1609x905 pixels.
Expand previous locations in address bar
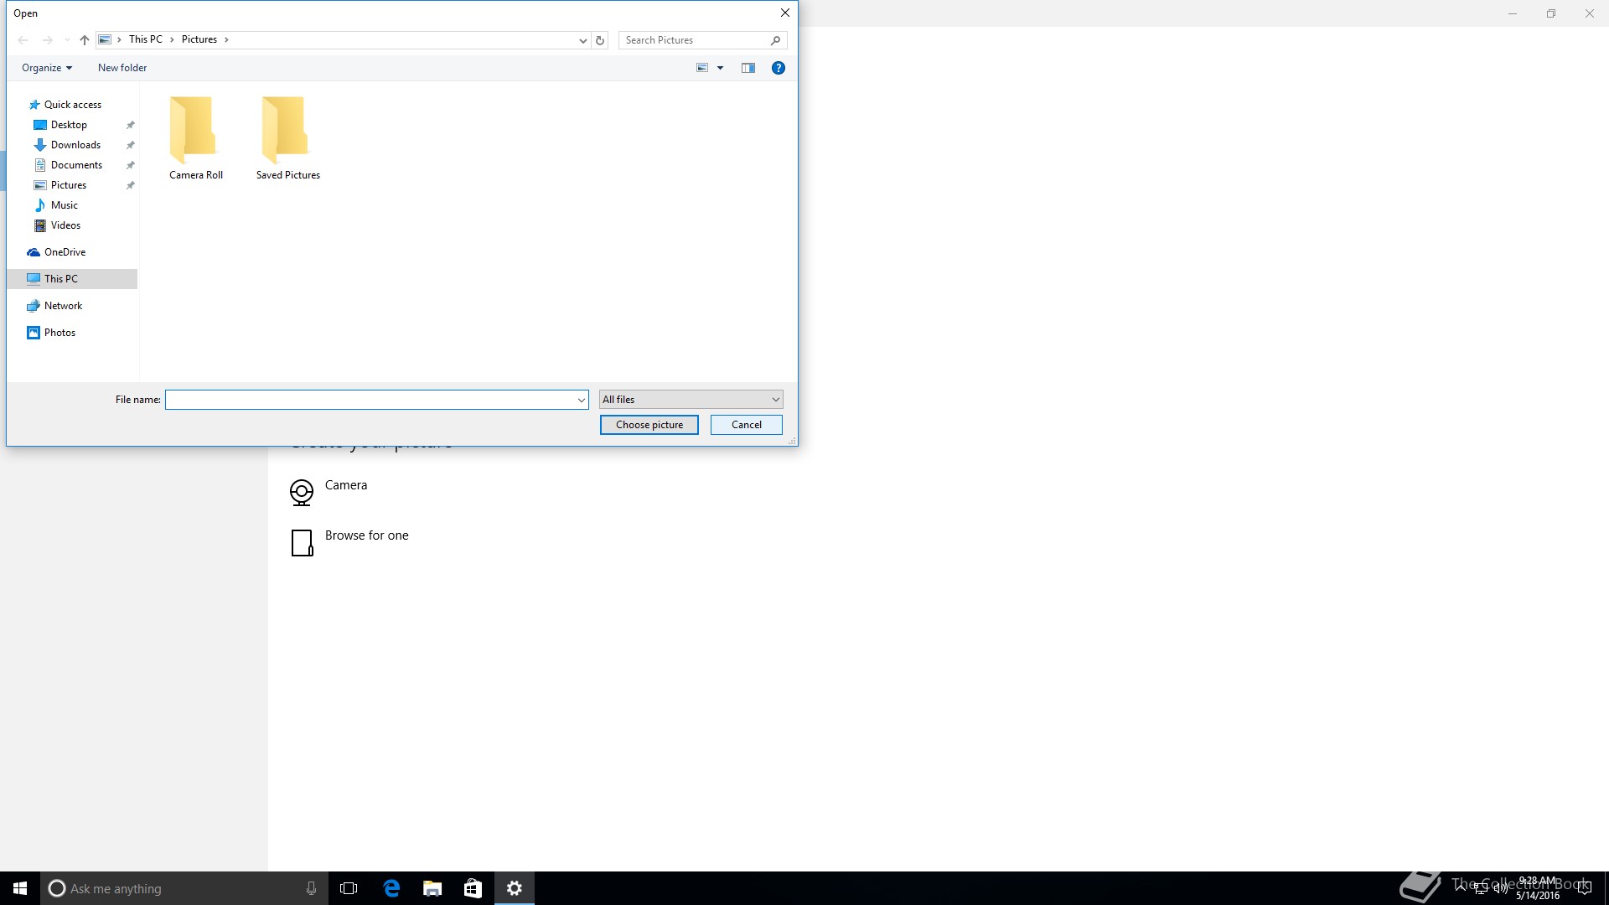[582, 40]
